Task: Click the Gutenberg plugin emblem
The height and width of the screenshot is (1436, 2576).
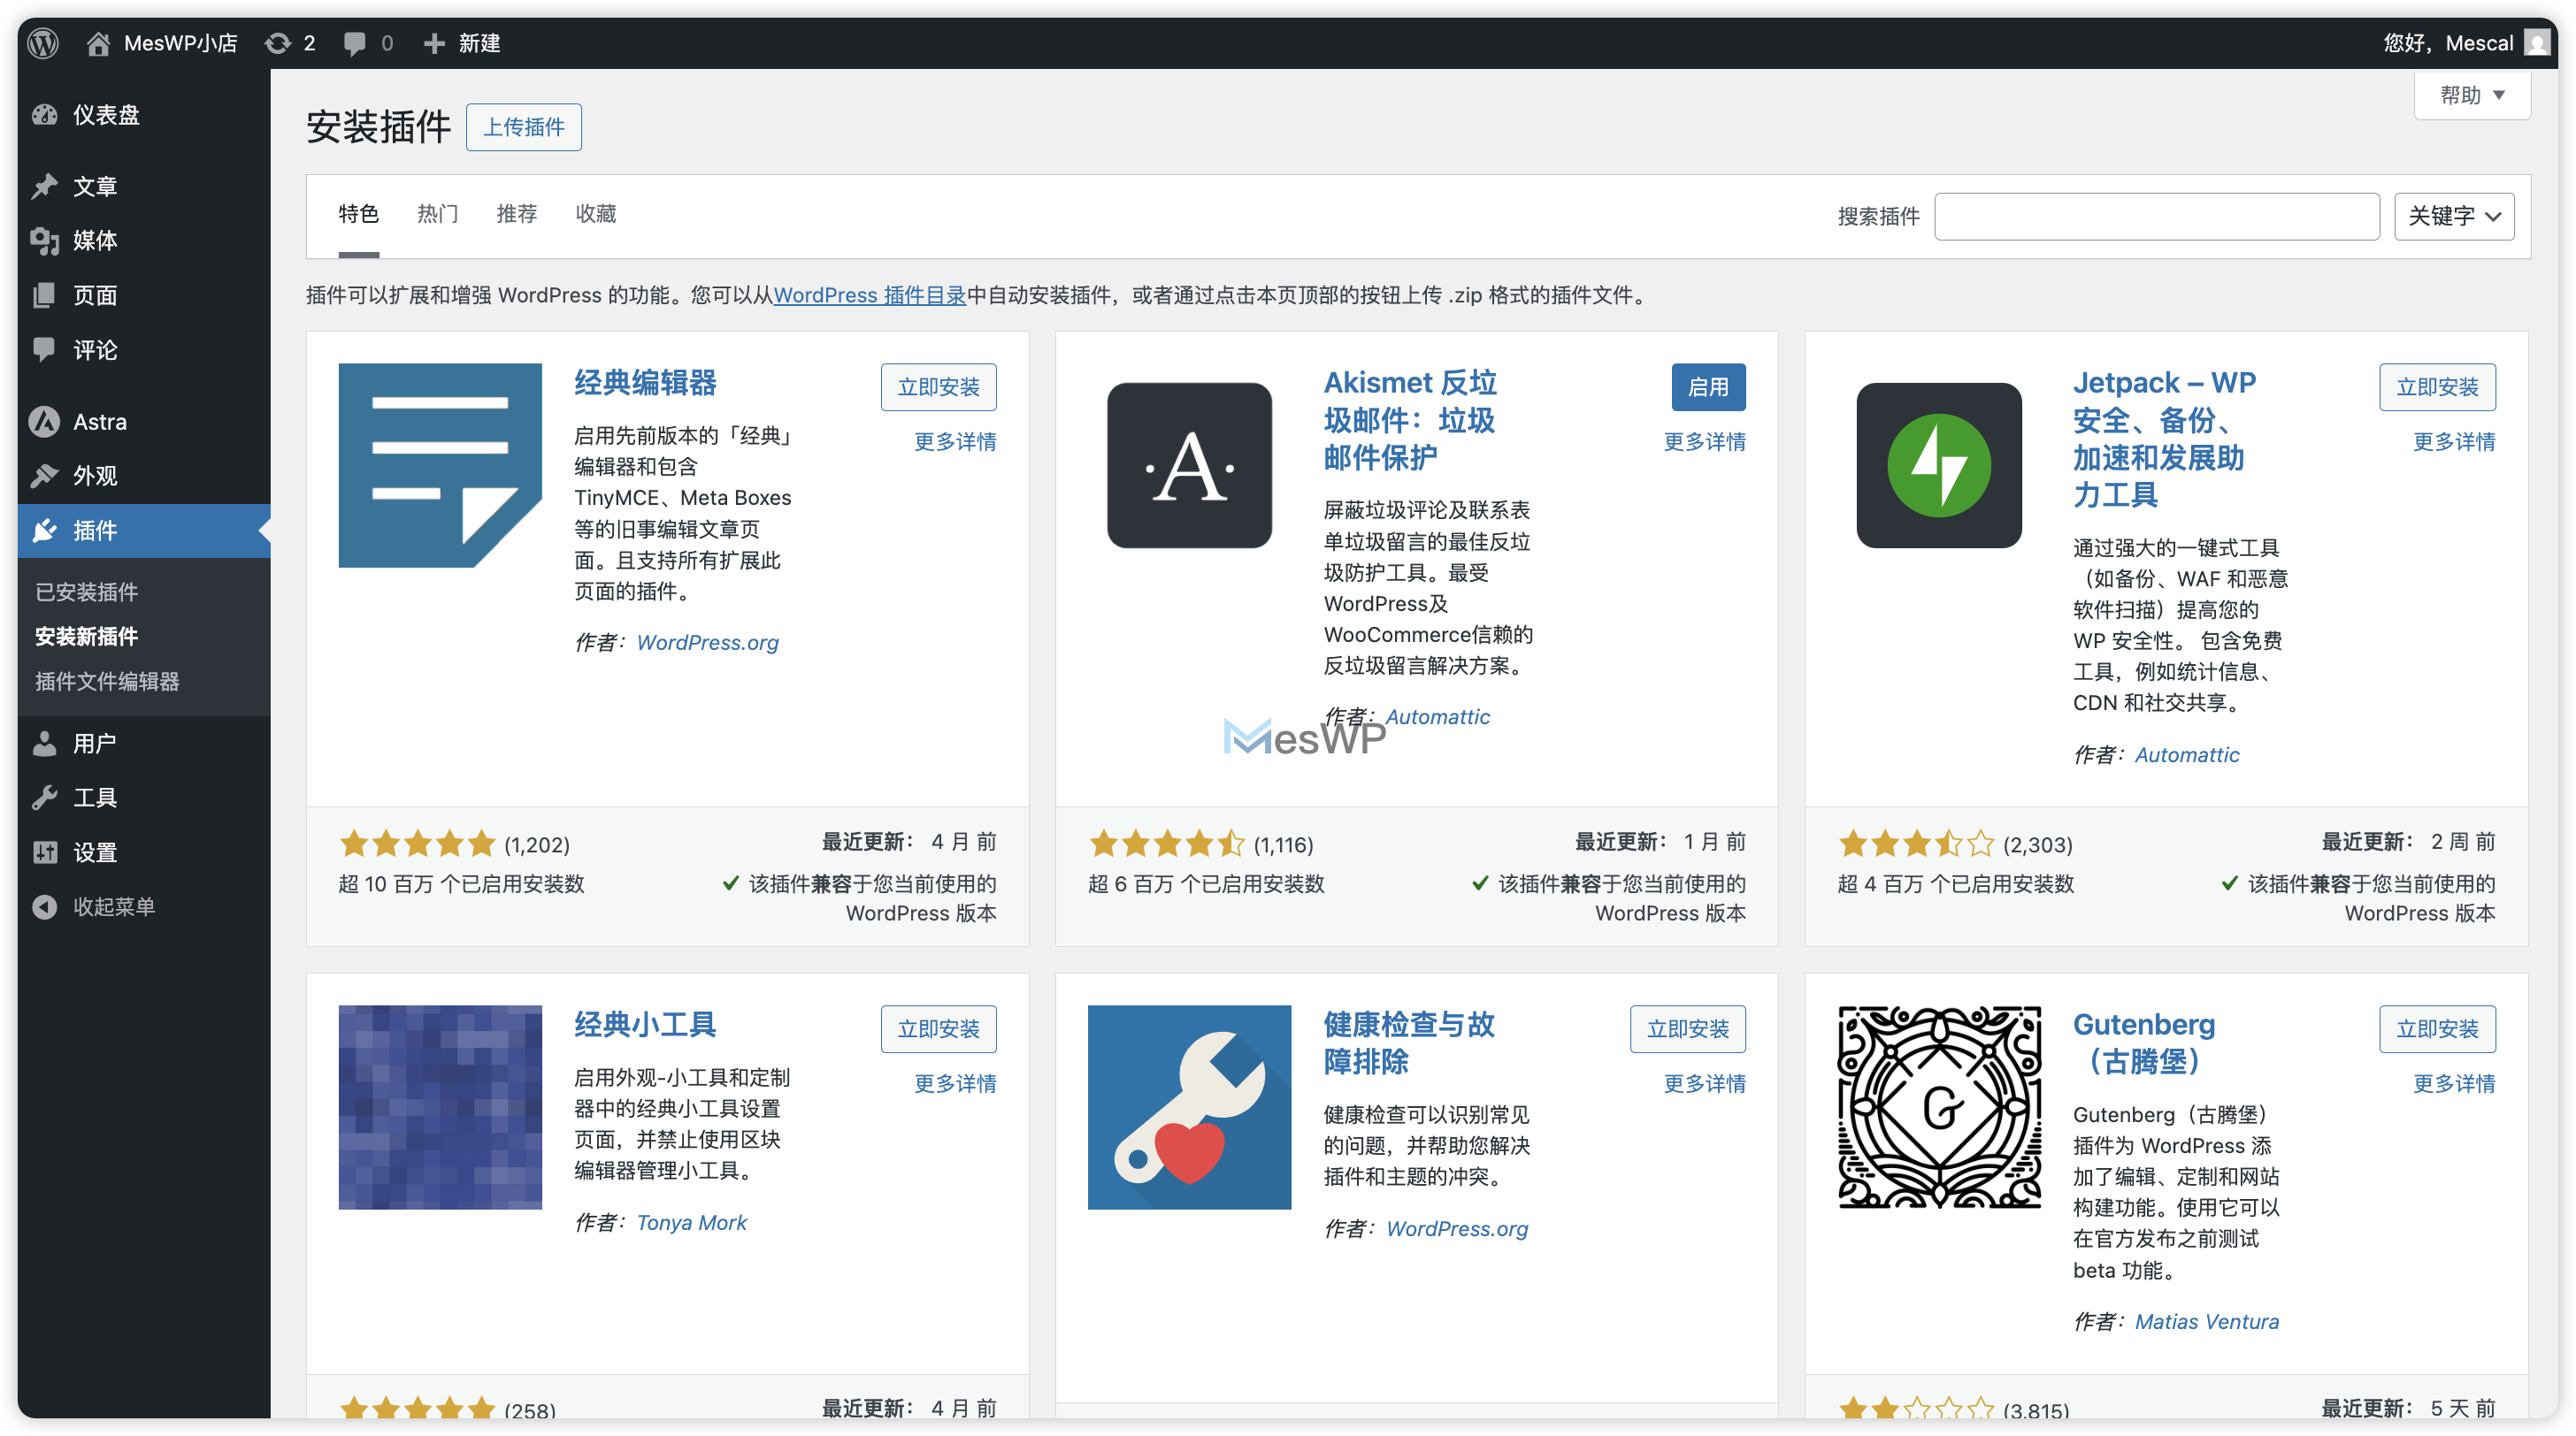Action: click(x=1939, y=1107)
